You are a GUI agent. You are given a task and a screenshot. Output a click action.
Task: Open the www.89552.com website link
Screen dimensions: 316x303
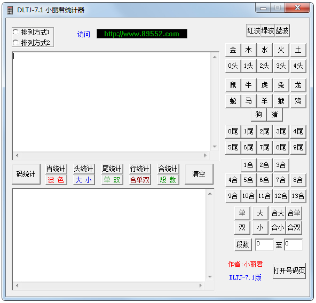point(142,34)
